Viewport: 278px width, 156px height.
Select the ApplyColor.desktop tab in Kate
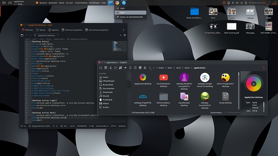coord(46,35)
